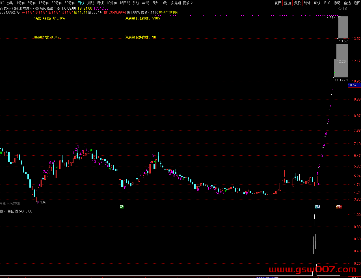Screen dimensions: 361x278
Task: Click the TB: 34.00 parameter value
Action: tap(85, 9)
